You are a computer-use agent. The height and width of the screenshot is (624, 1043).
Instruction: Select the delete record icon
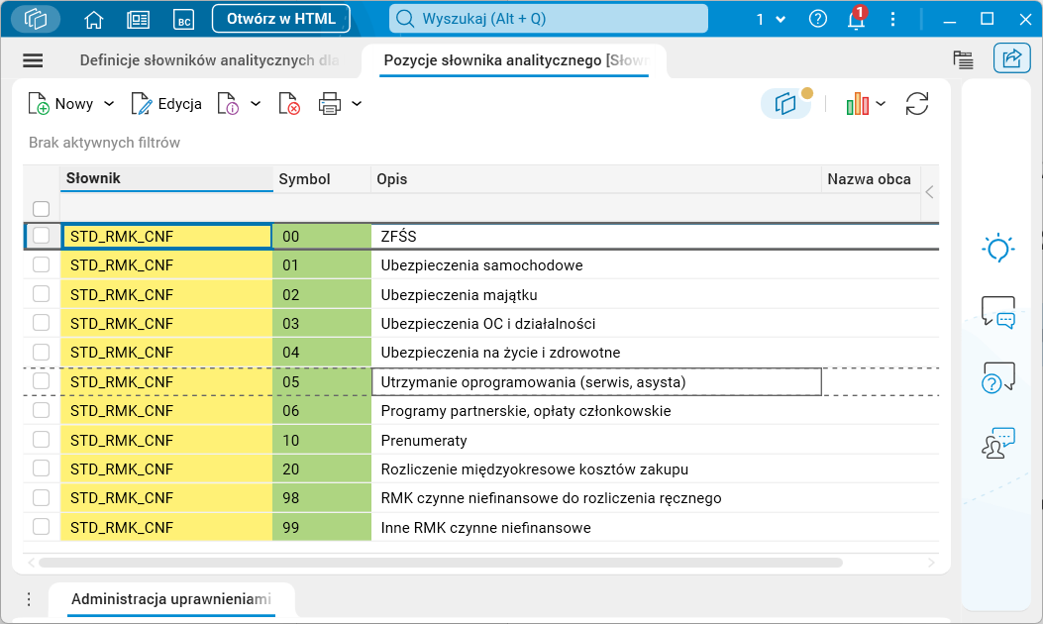[x=289, y=103]
